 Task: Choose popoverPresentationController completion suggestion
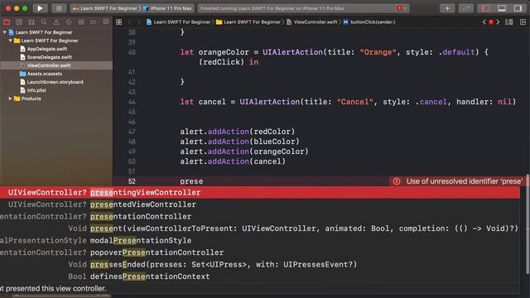point(259,252)
